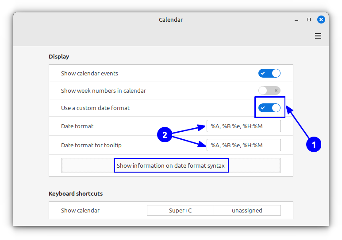The image size is (342, 240).
Task: Click the "Show week numbers in calendar" label
Action: point(103,90)
